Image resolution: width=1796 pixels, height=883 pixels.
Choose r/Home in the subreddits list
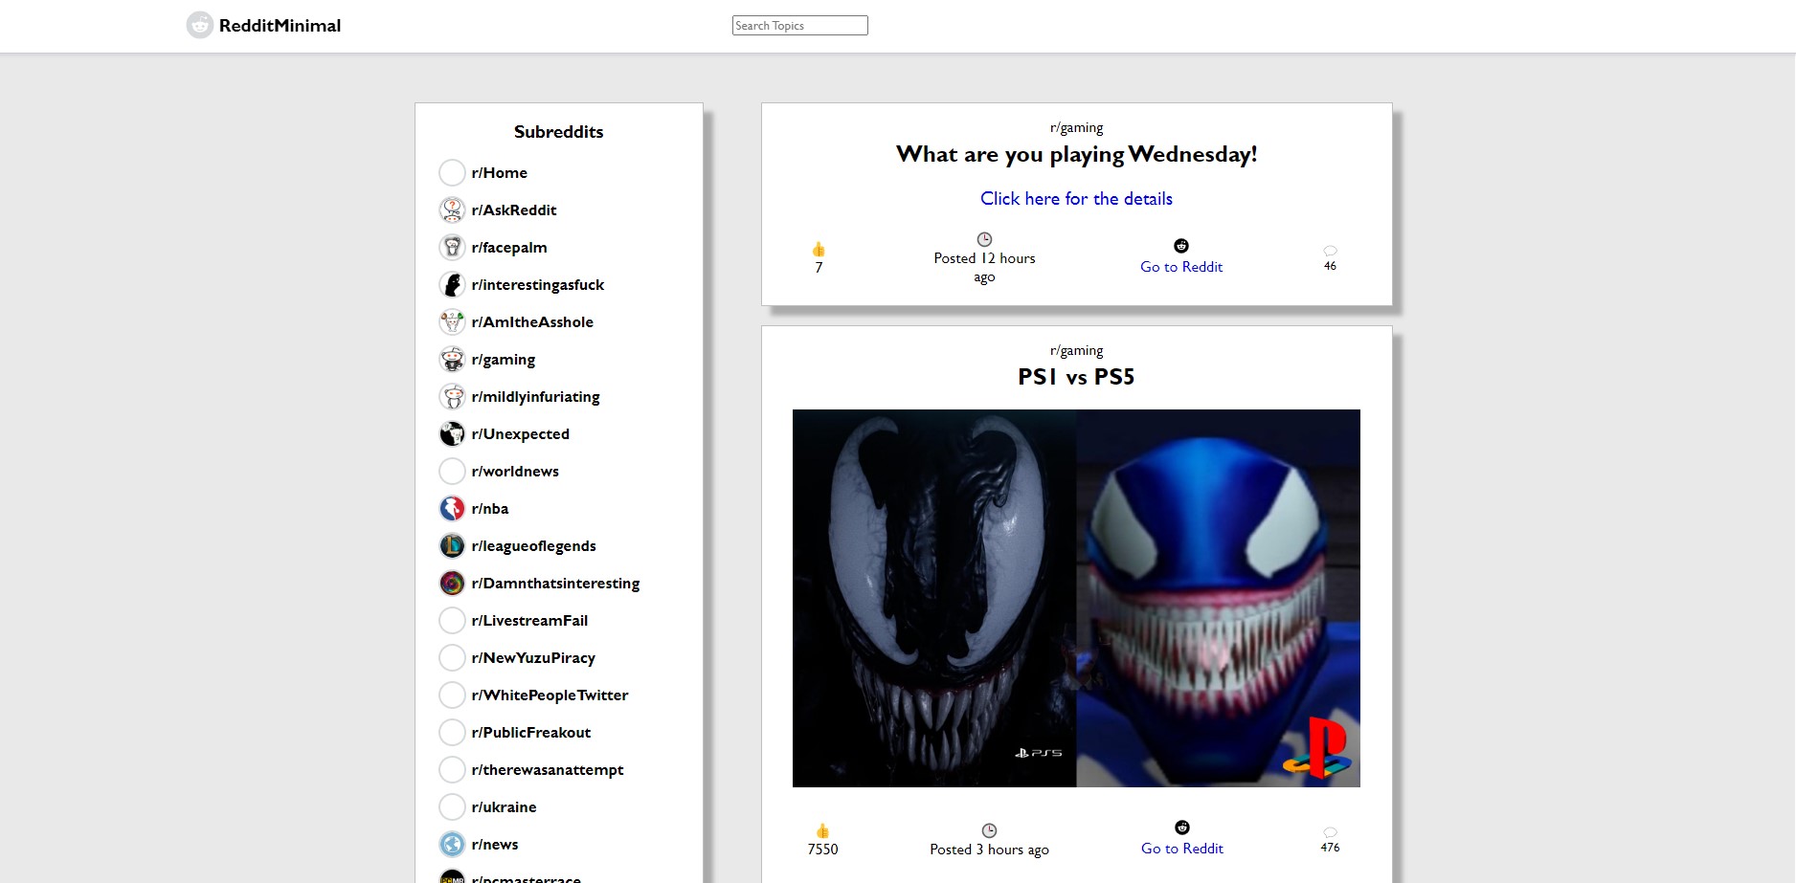pyautogui.click(x=499, y=173)
